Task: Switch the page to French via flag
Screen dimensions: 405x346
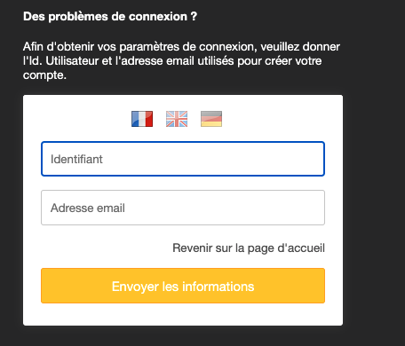Action: pyautogui.click(x=142, y=119)
